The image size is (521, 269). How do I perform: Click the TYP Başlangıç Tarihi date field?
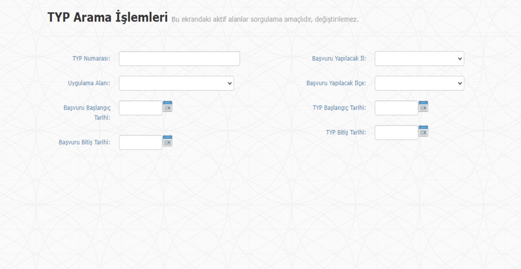pyautogui.click(x=396, y=108)
